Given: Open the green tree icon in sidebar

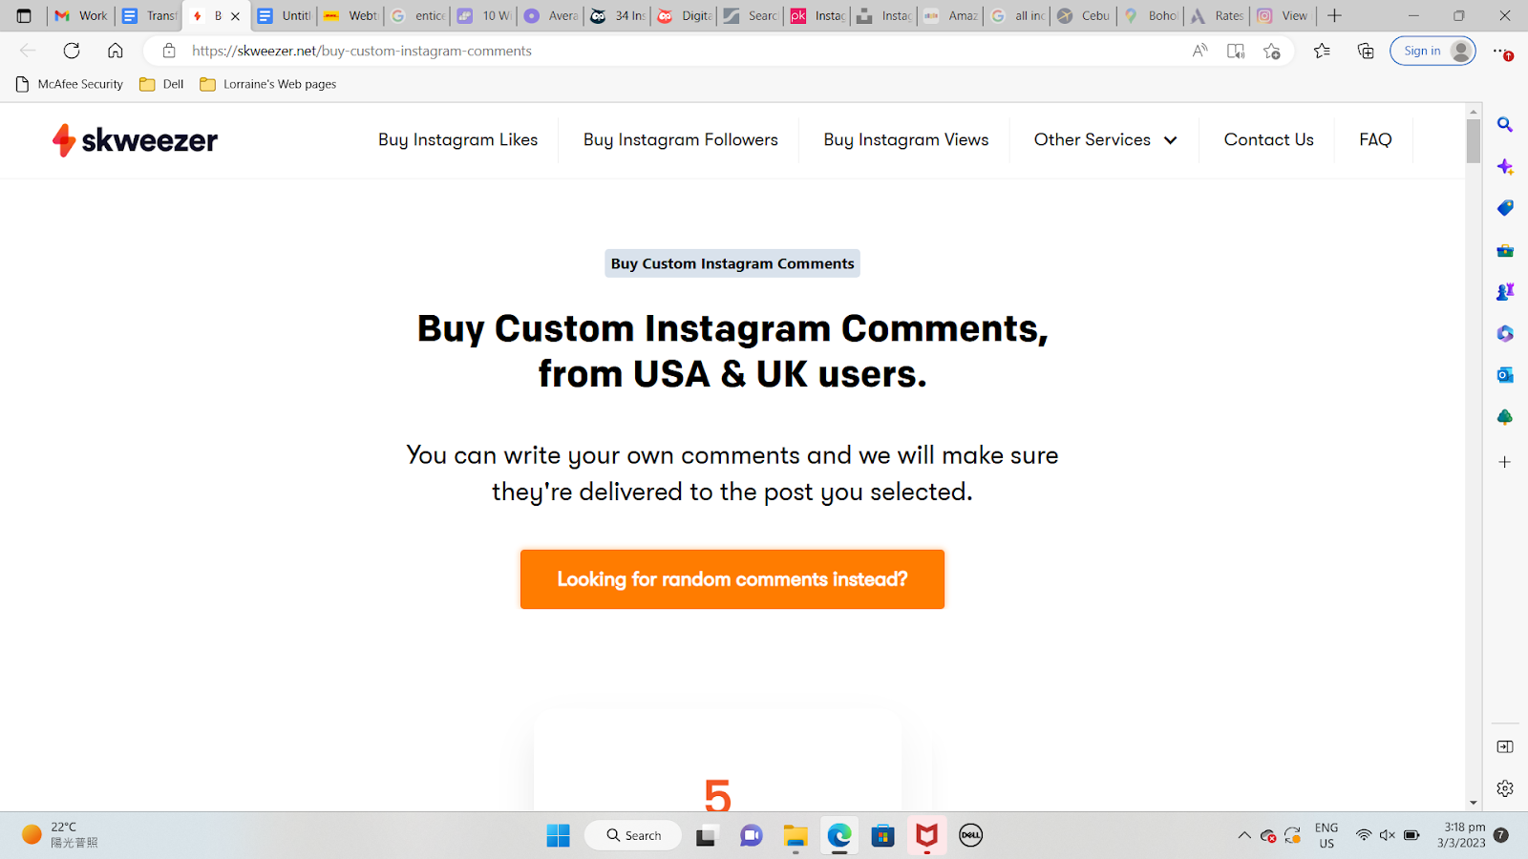Looking at the screenshot, I should (x=1505, y=417).
